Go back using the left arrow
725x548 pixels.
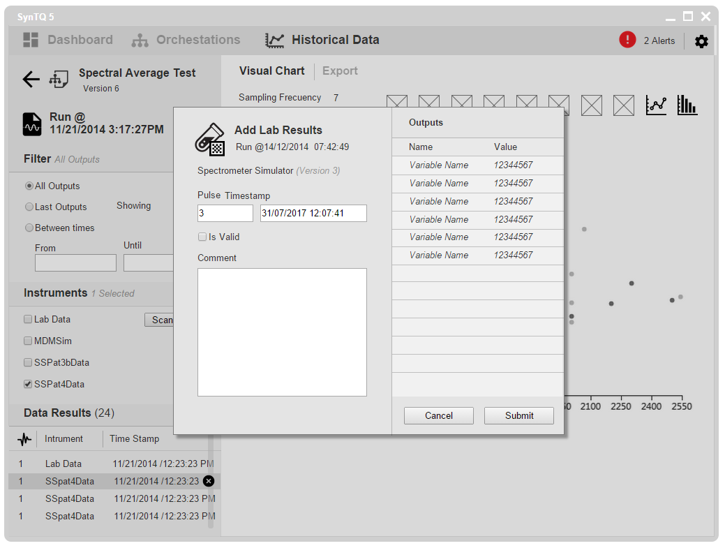pyautogui.click(x=31, y=79)
